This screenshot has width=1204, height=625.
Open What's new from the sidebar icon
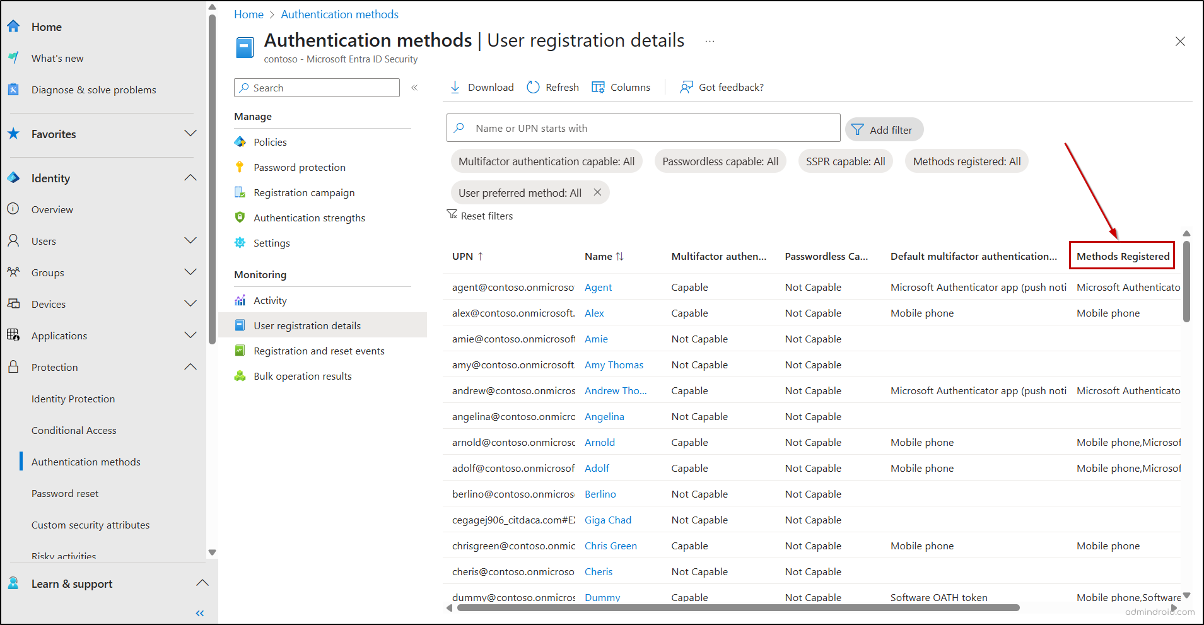coord(13,57)
